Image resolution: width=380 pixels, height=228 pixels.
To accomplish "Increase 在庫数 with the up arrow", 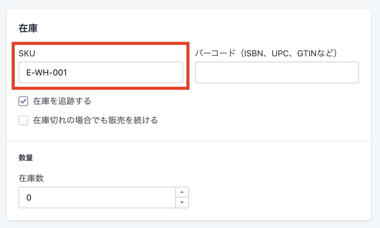I will point(182,192).
